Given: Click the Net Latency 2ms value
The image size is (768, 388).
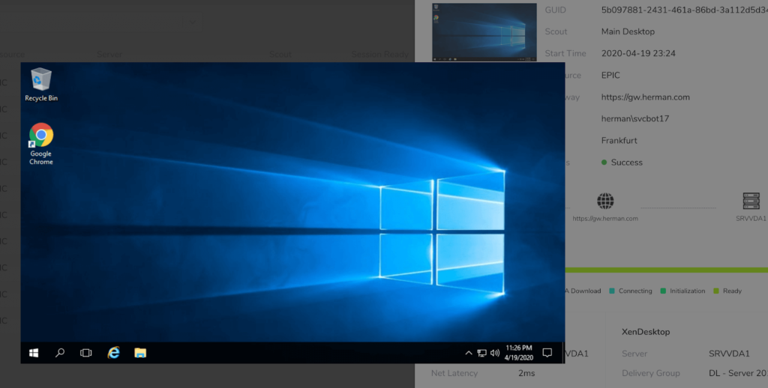Looking at the screenshot, I should 526,373.
